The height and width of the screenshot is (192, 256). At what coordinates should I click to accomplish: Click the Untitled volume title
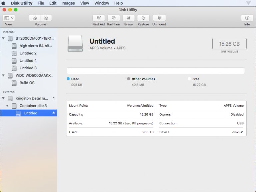(102, 41)
